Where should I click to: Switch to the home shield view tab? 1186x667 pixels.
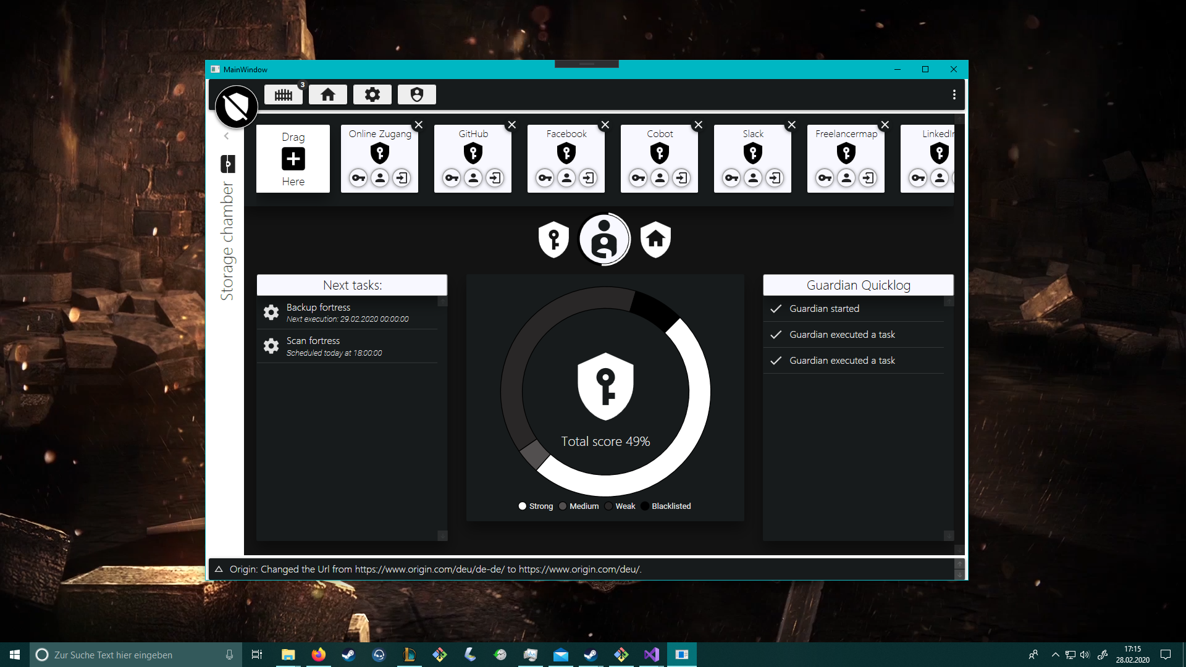click(x=656, y=239)
